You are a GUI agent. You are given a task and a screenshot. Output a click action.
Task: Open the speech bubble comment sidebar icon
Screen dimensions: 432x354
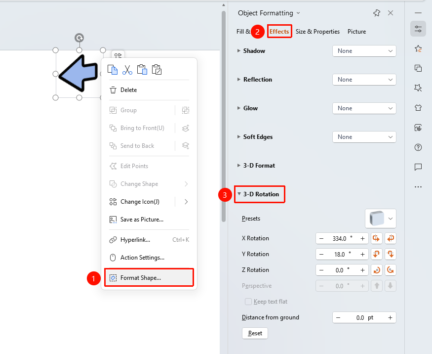(418, 167)
